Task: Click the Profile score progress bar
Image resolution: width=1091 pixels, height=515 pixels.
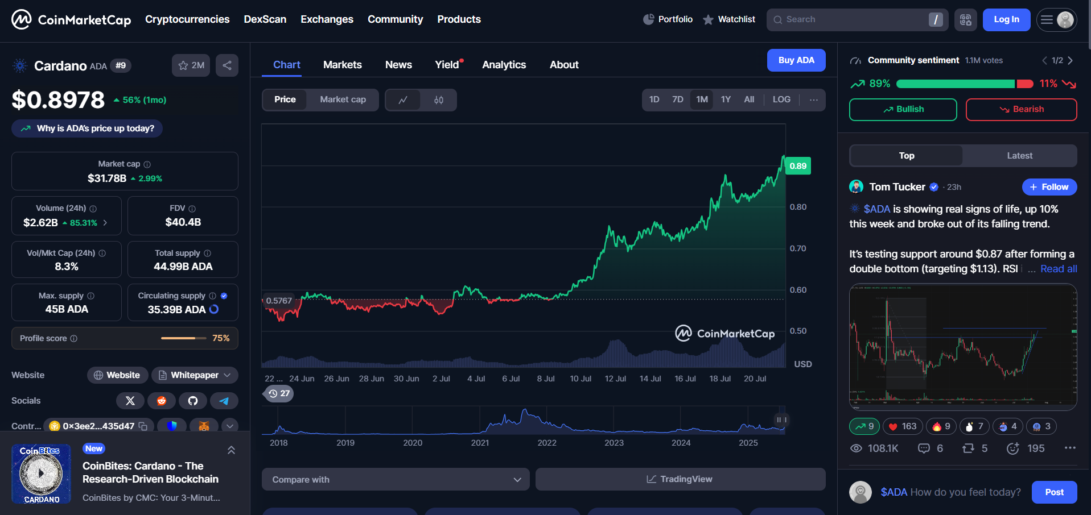Action: click(183, 338)
